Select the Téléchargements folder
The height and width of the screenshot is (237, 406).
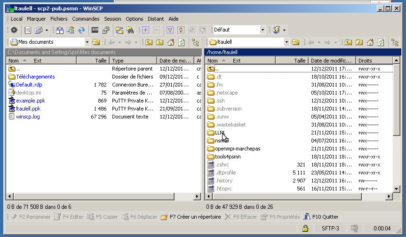[35, 77]
